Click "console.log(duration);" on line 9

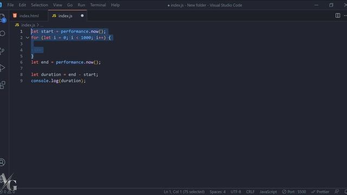click(x=58, y=81)
